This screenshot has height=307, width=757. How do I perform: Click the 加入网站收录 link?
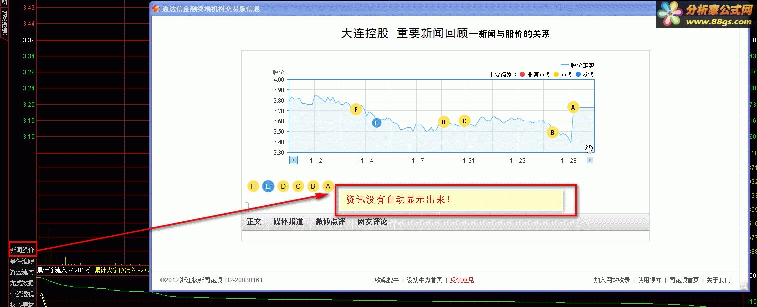[x=612, y=280]
